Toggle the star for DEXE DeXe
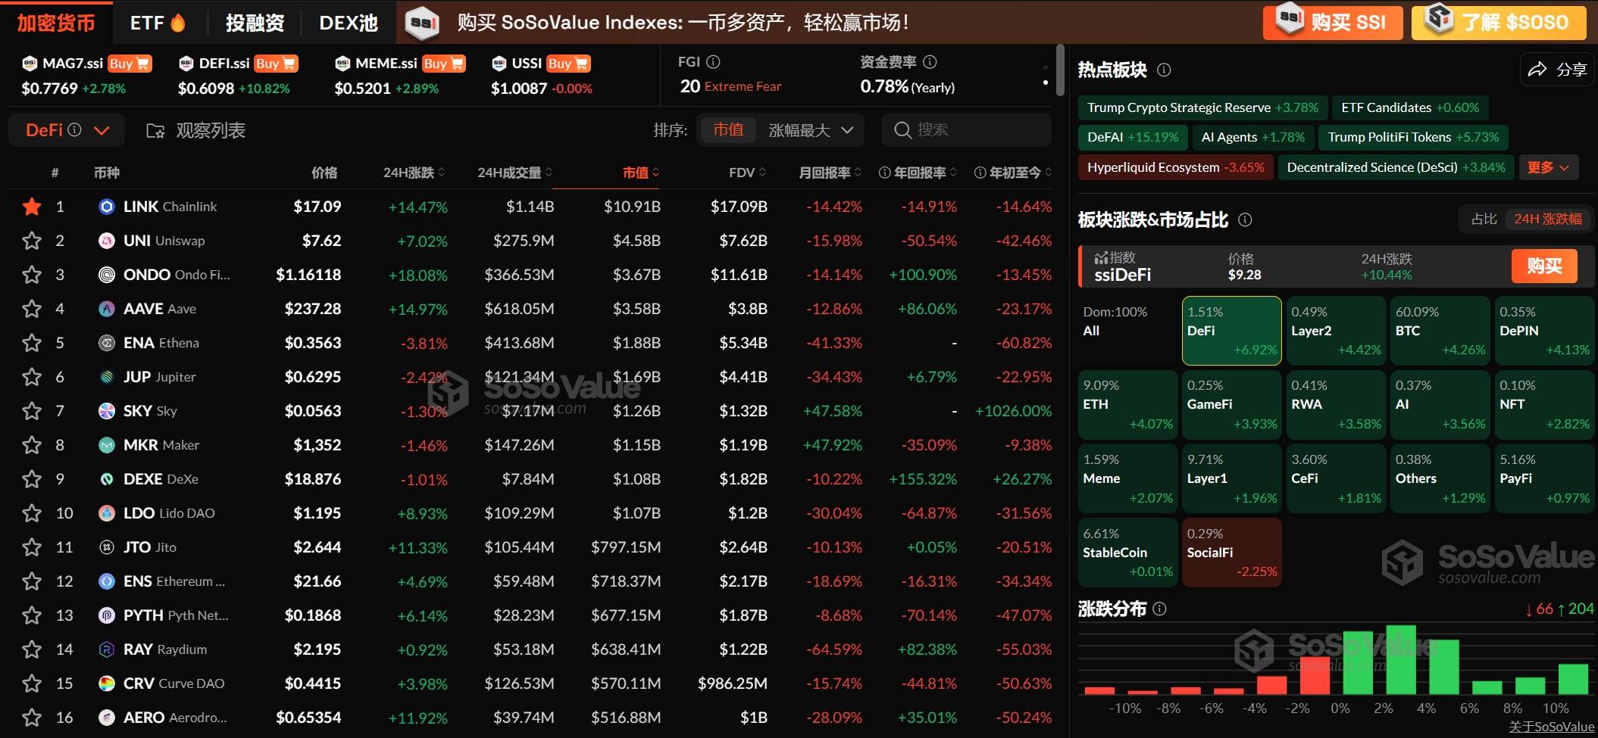 pyautogui.click(x=32, y=479)
